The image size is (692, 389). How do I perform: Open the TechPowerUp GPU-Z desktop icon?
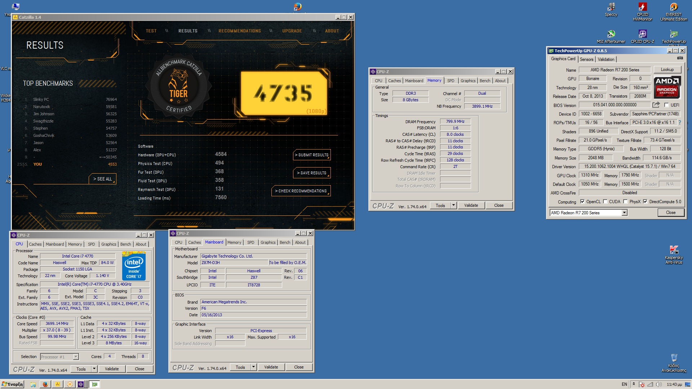tap(673, 38)
